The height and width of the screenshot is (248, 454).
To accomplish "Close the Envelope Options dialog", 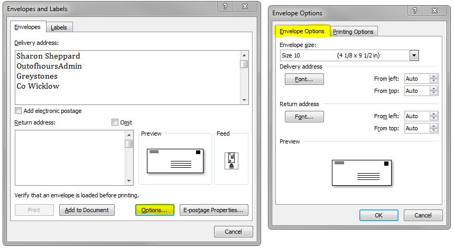I will click(x=434, y=11).
